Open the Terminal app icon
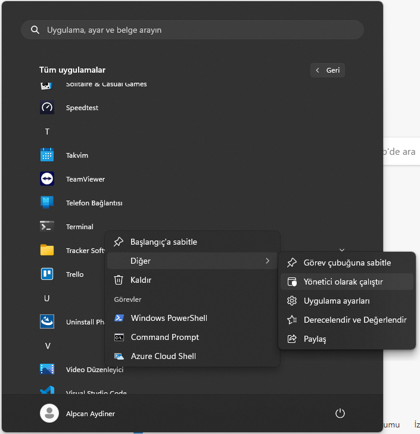Screen dimensions: 420x434 click(x=47, y=226)
